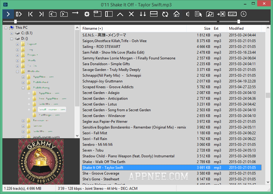This screenshot has height=194, width=273.
Task: Click the Home icon in toolbar
Action: tap(176, 14)
